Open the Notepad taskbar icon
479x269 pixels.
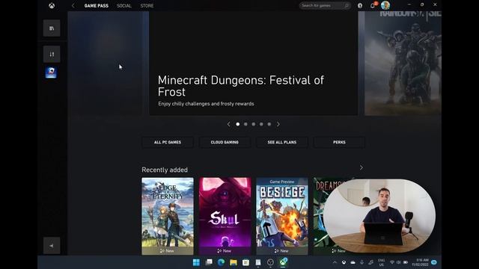258,262
